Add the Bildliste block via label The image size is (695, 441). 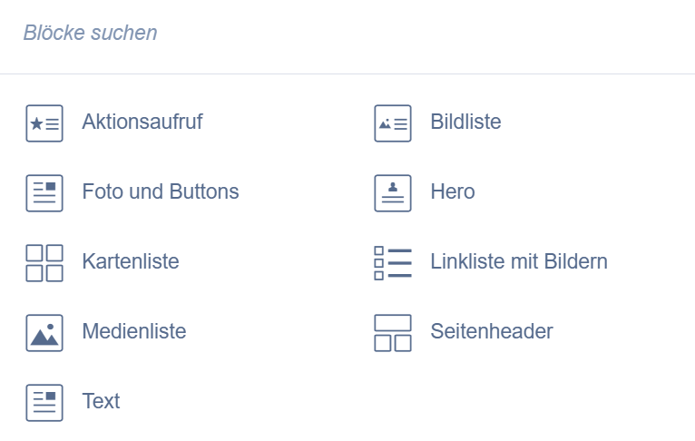click(x=465, y=122)
